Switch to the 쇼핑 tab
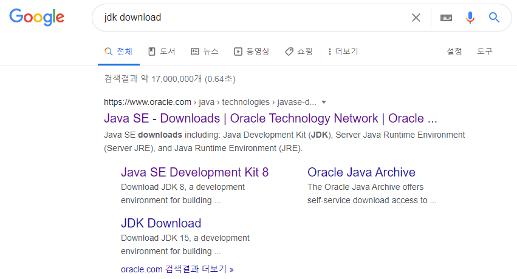 299,52
